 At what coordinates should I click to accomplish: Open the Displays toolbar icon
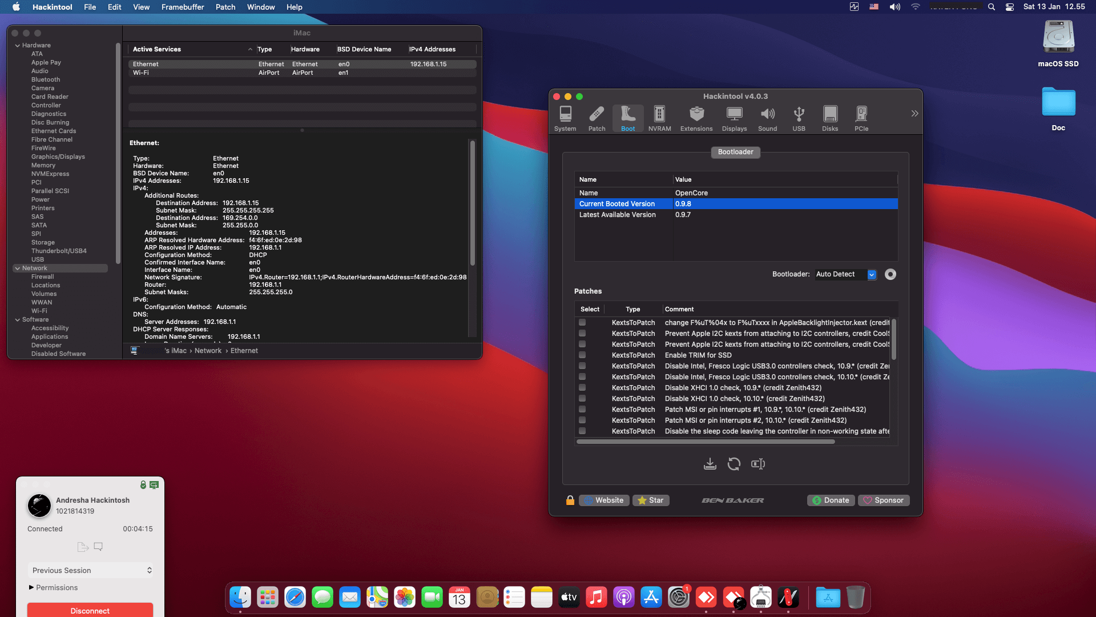pyautogui.click(x=734, y=119)
